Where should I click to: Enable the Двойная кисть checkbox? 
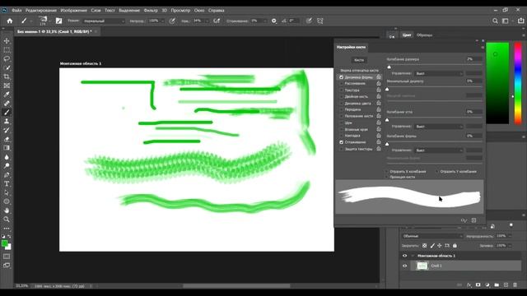pos(341,97)
